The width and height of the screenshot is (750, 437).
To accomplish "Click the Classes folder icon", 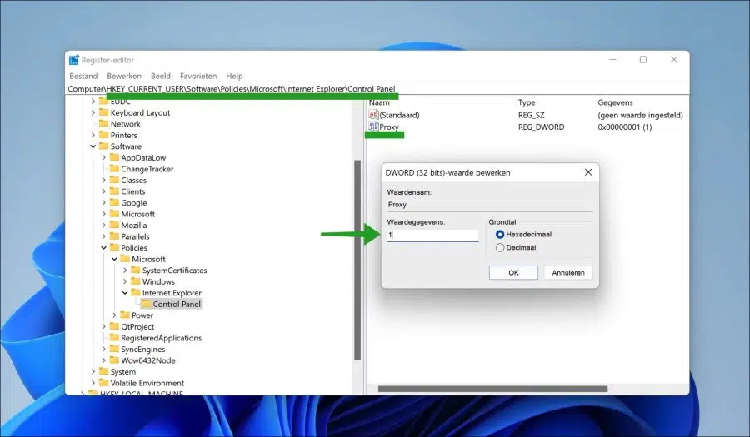I will [x=114, y=180].
